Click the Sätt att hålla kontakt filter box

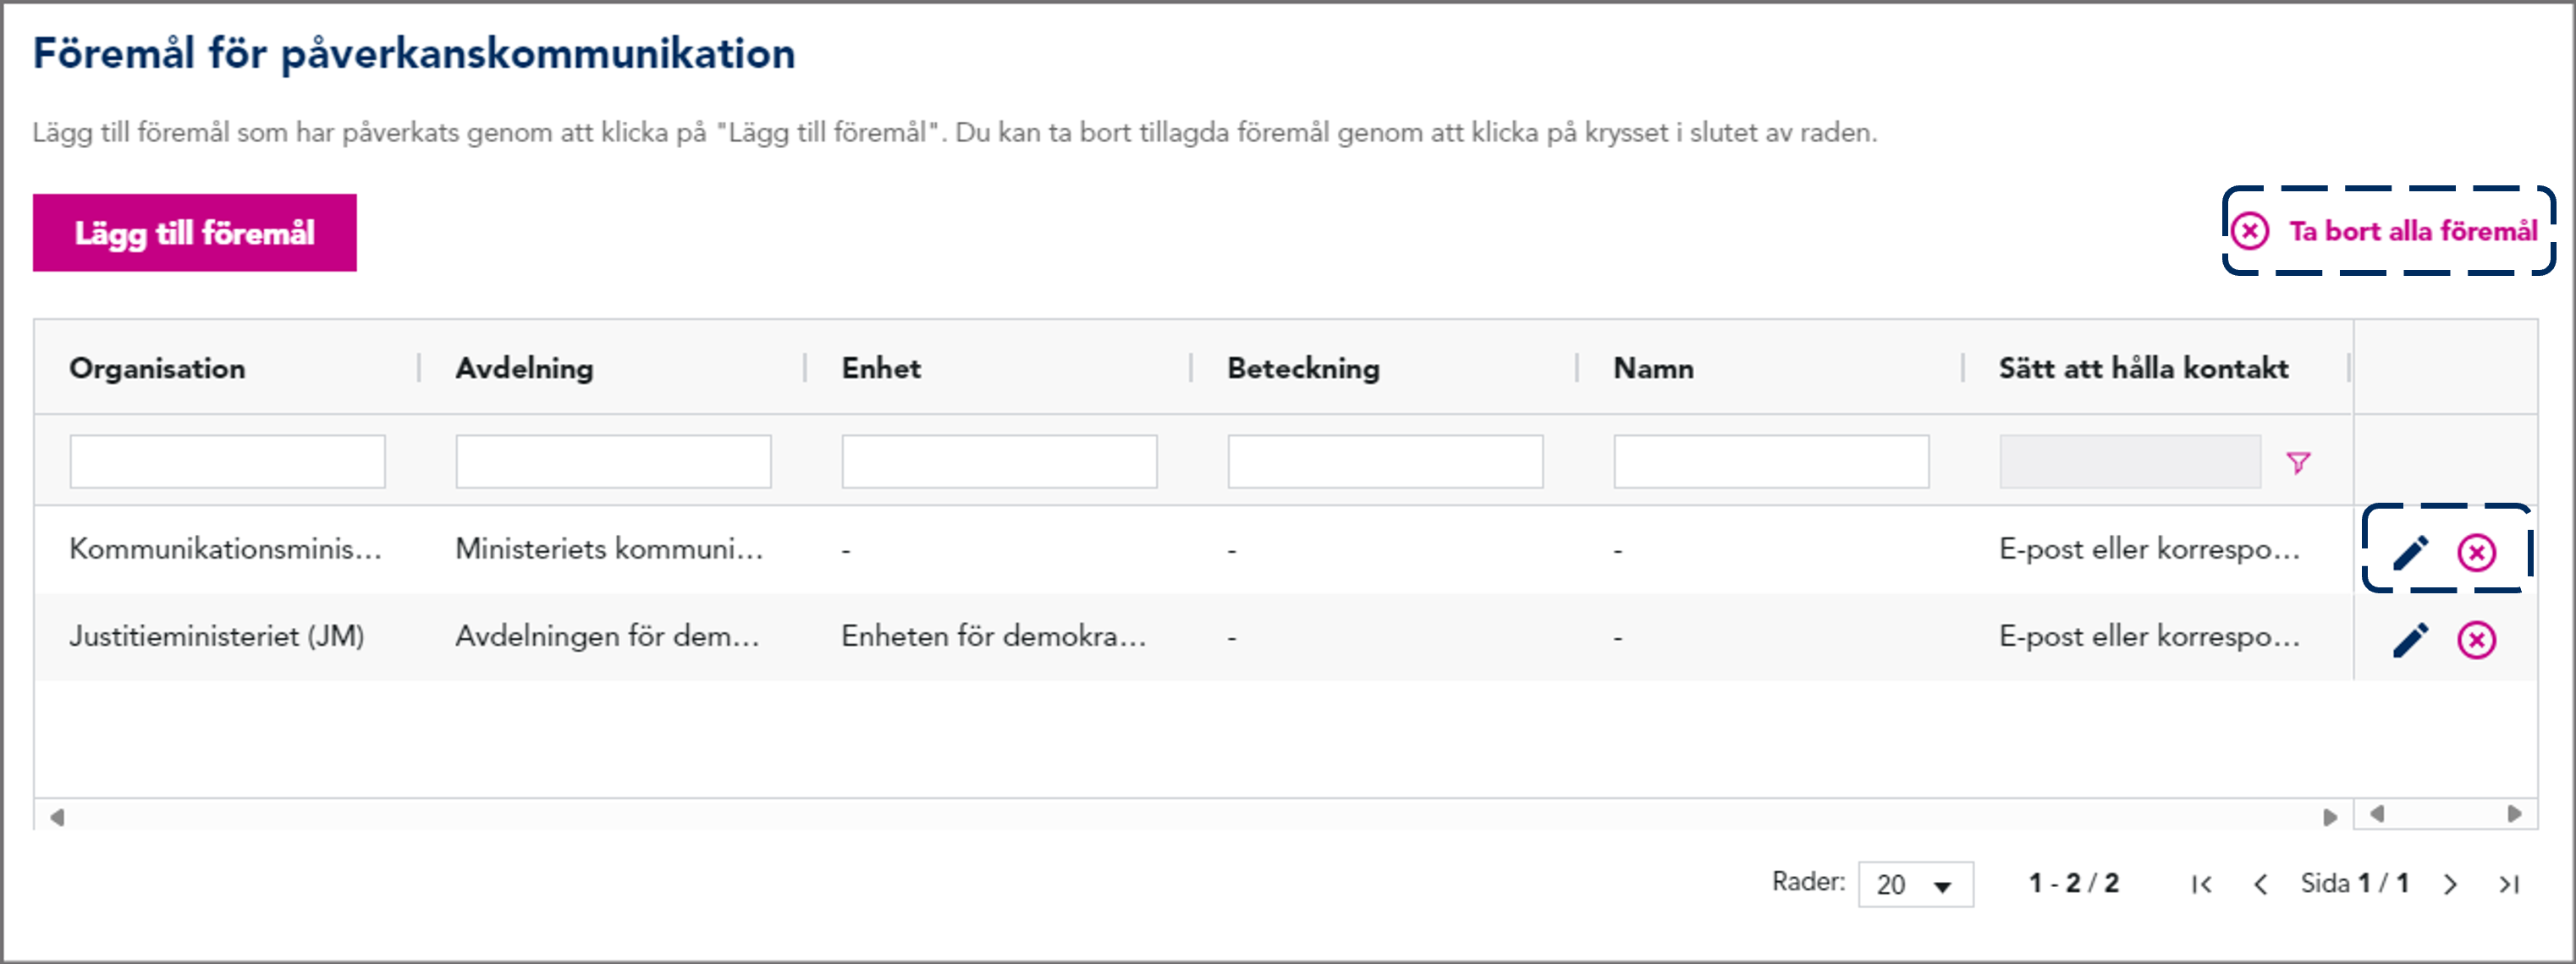click(2130, 461)
